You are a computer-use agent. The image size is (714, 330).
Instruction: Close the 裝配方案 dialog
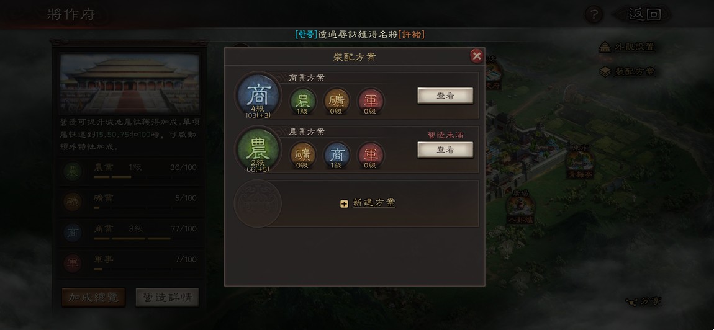coord(477,56)
